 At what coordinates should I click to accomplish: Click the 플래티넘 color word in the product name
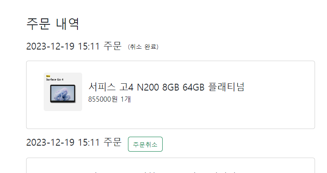[x=226, y=87]
